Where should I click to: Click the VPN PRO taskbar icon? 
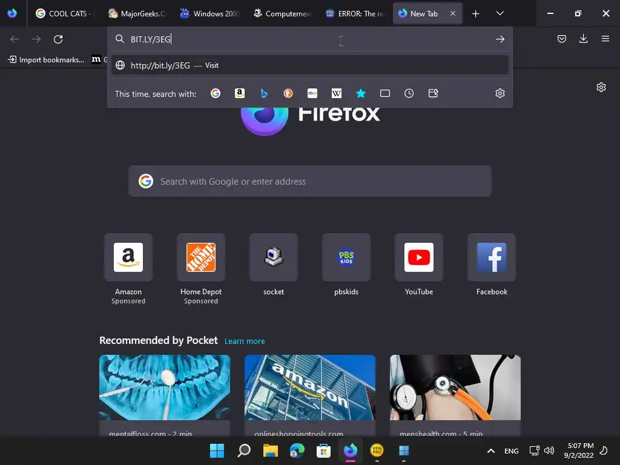coord(377,450)
